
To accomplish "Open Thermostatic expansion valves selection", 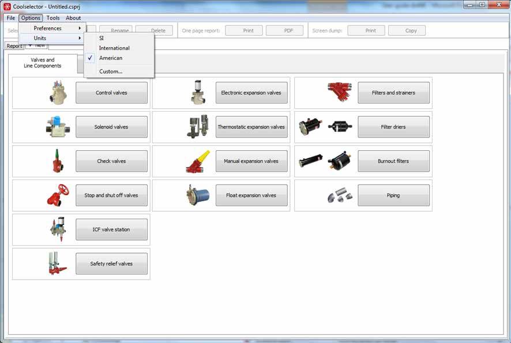I will click(x=251, y=127).
